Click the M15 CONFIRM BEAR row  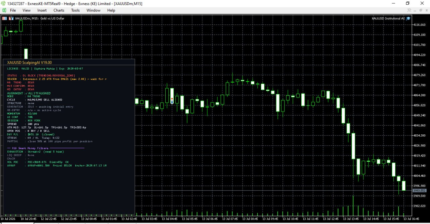click(x=20, y=86)
